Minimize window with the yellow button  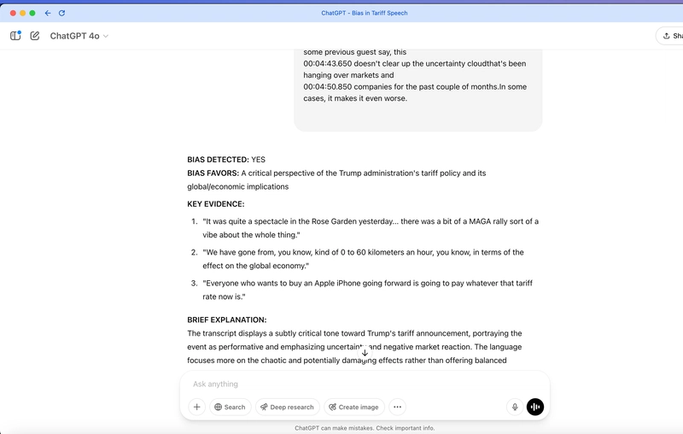pos(23,13)
